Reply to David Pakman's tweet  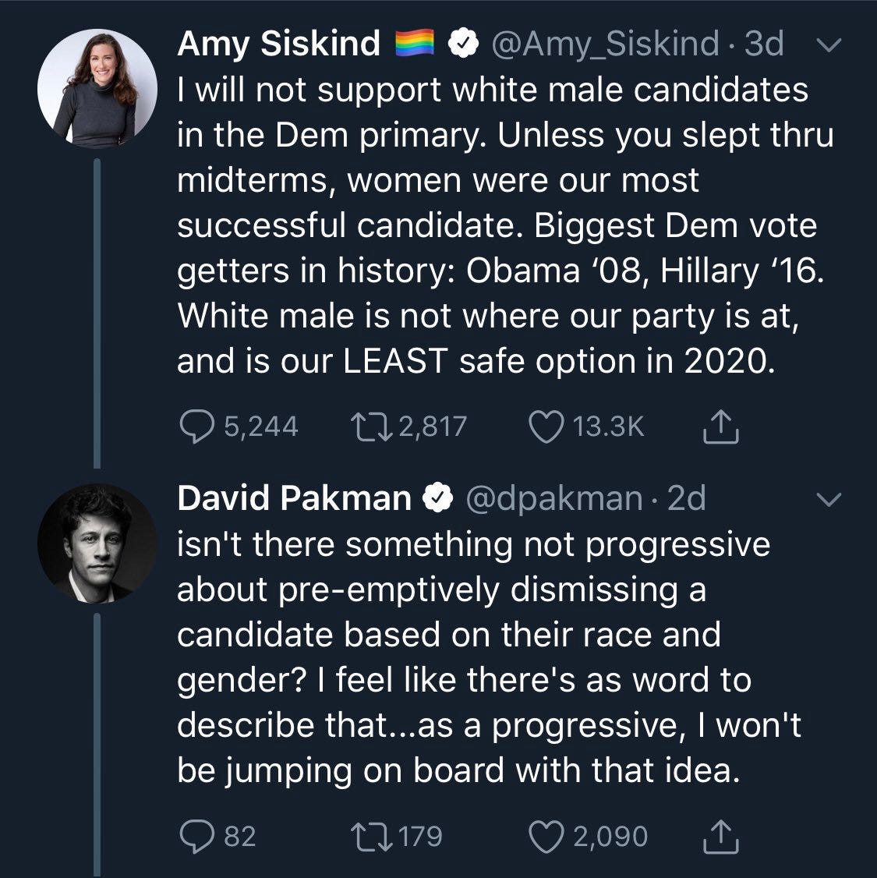[x=193, y=836]
